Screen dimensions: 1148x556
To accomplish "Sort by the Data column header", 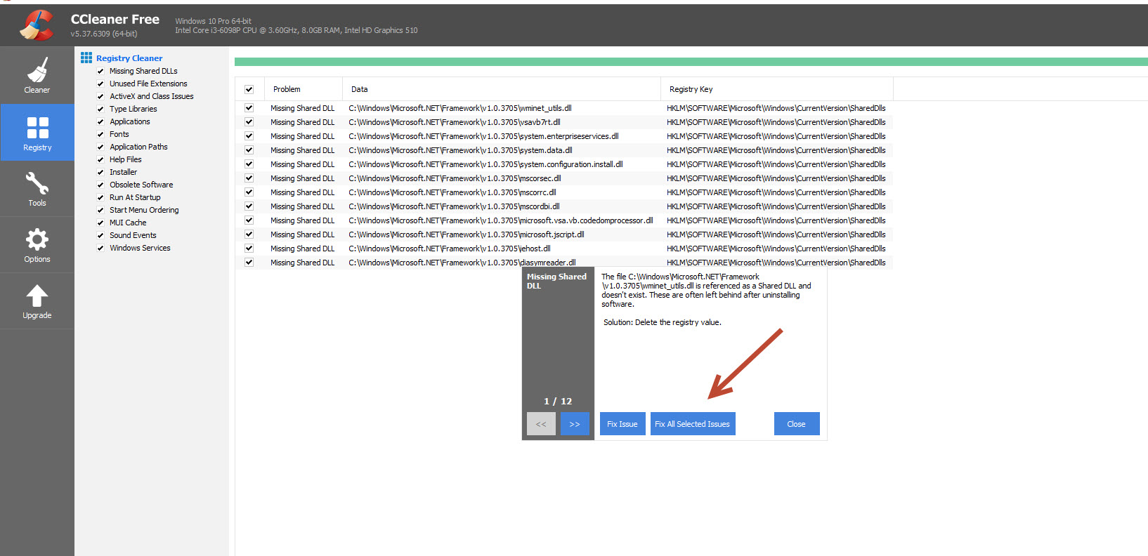I will click(501, 89).
